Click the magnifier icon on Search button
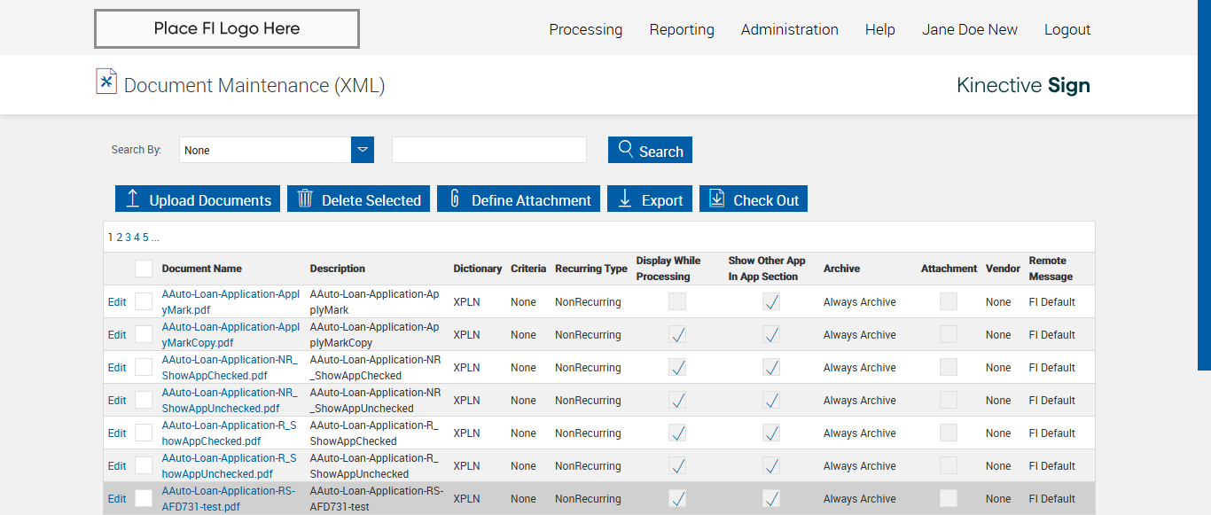This screenshot has width=1211, height=515. [626, 149]
